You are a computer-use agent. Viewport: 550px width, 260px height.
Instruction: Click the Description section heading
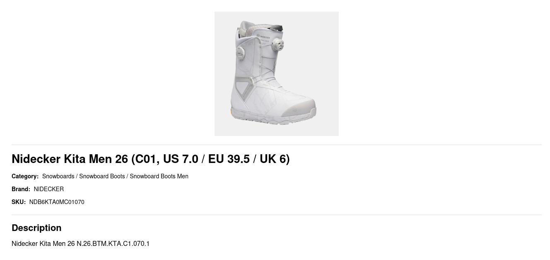(x=36, y=228)
